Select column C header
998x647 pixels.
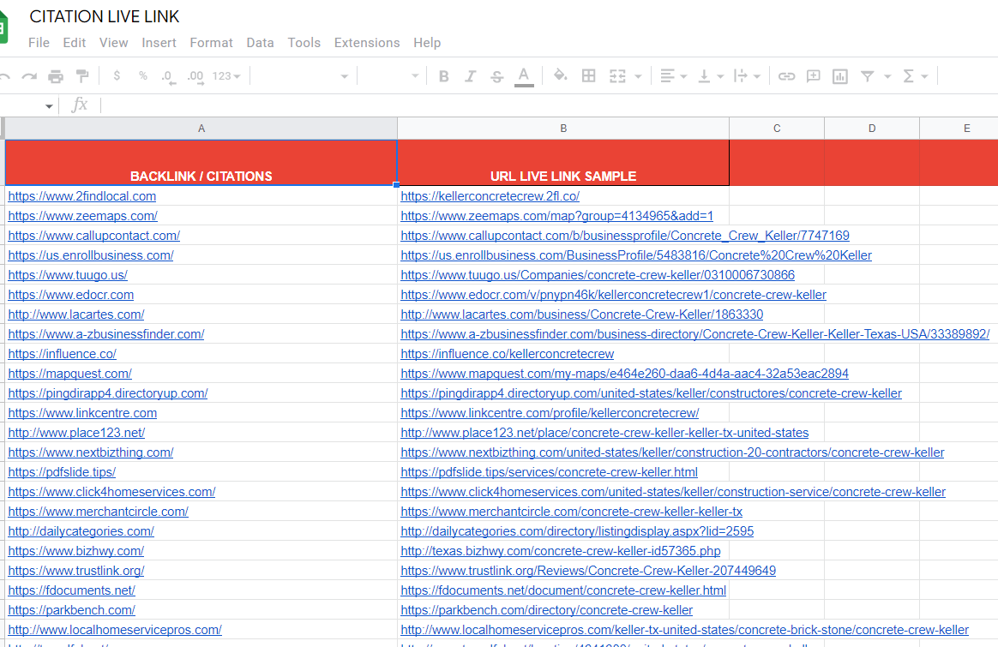coord(777,129)
